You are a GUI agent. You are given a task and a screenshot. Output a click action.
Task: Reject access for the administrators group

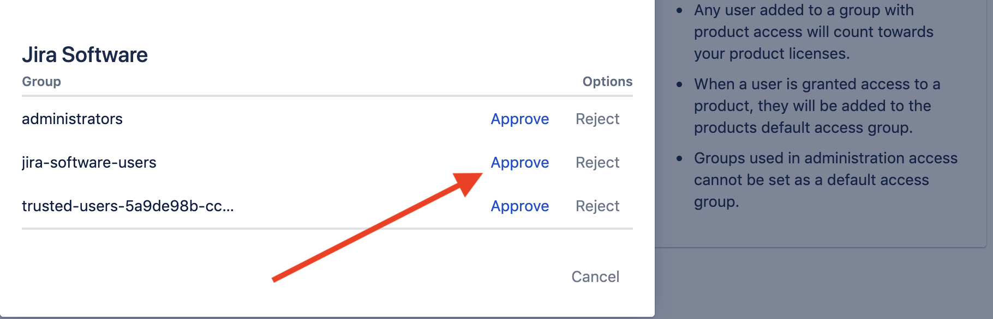point(597,119)
